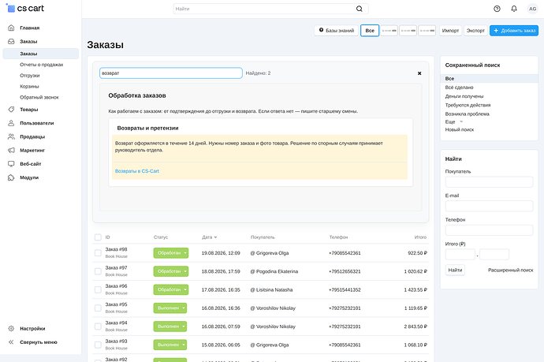544x362 pixels.
Task: Open Обратный звонок in sidebar
Action: (39, 97)
